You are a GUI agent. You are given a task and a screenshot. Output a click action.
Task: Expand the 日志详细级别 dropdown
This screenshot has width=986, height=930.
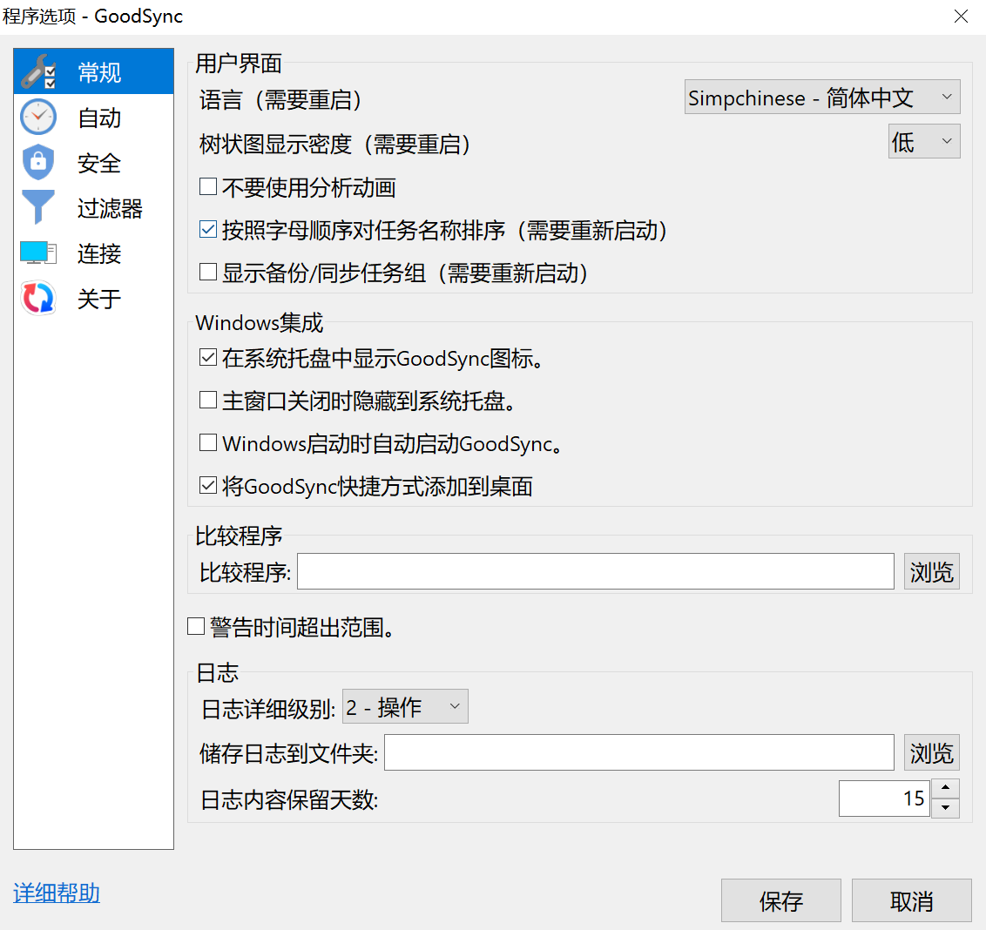[x=405, y=707]
